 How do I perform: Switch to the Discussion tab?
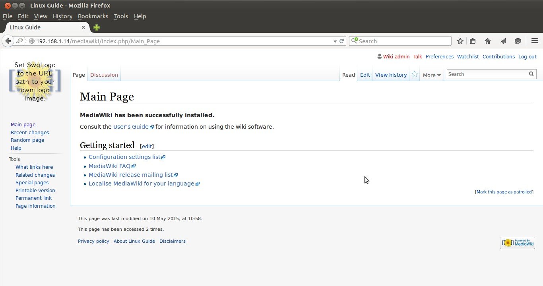104,75
